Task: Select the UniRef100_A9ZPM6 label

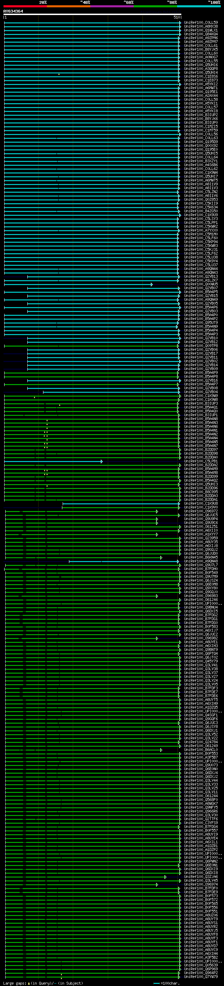Action: (201, 38)
